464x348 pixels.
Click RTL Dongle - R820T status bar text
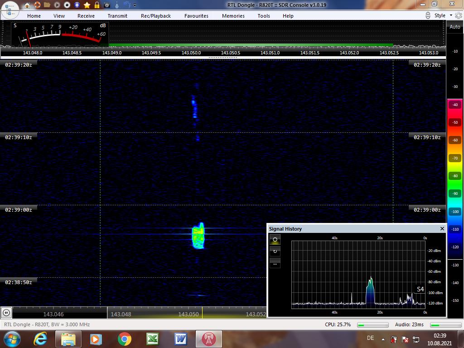pyautogui.click(x=47, y=324)
